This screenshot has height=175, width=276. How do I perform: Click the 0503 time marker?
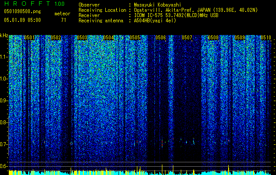coord(82,38)
